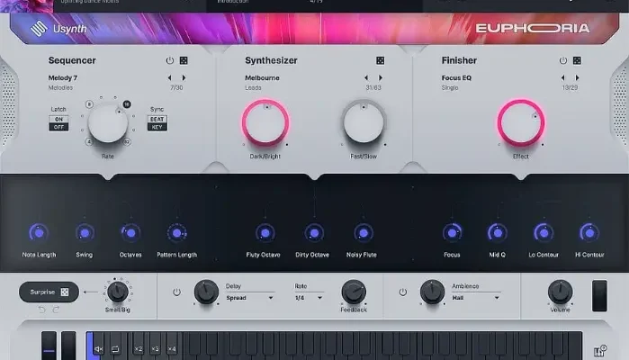Click the Finisher randomize dice icon

tap(578, 60)
